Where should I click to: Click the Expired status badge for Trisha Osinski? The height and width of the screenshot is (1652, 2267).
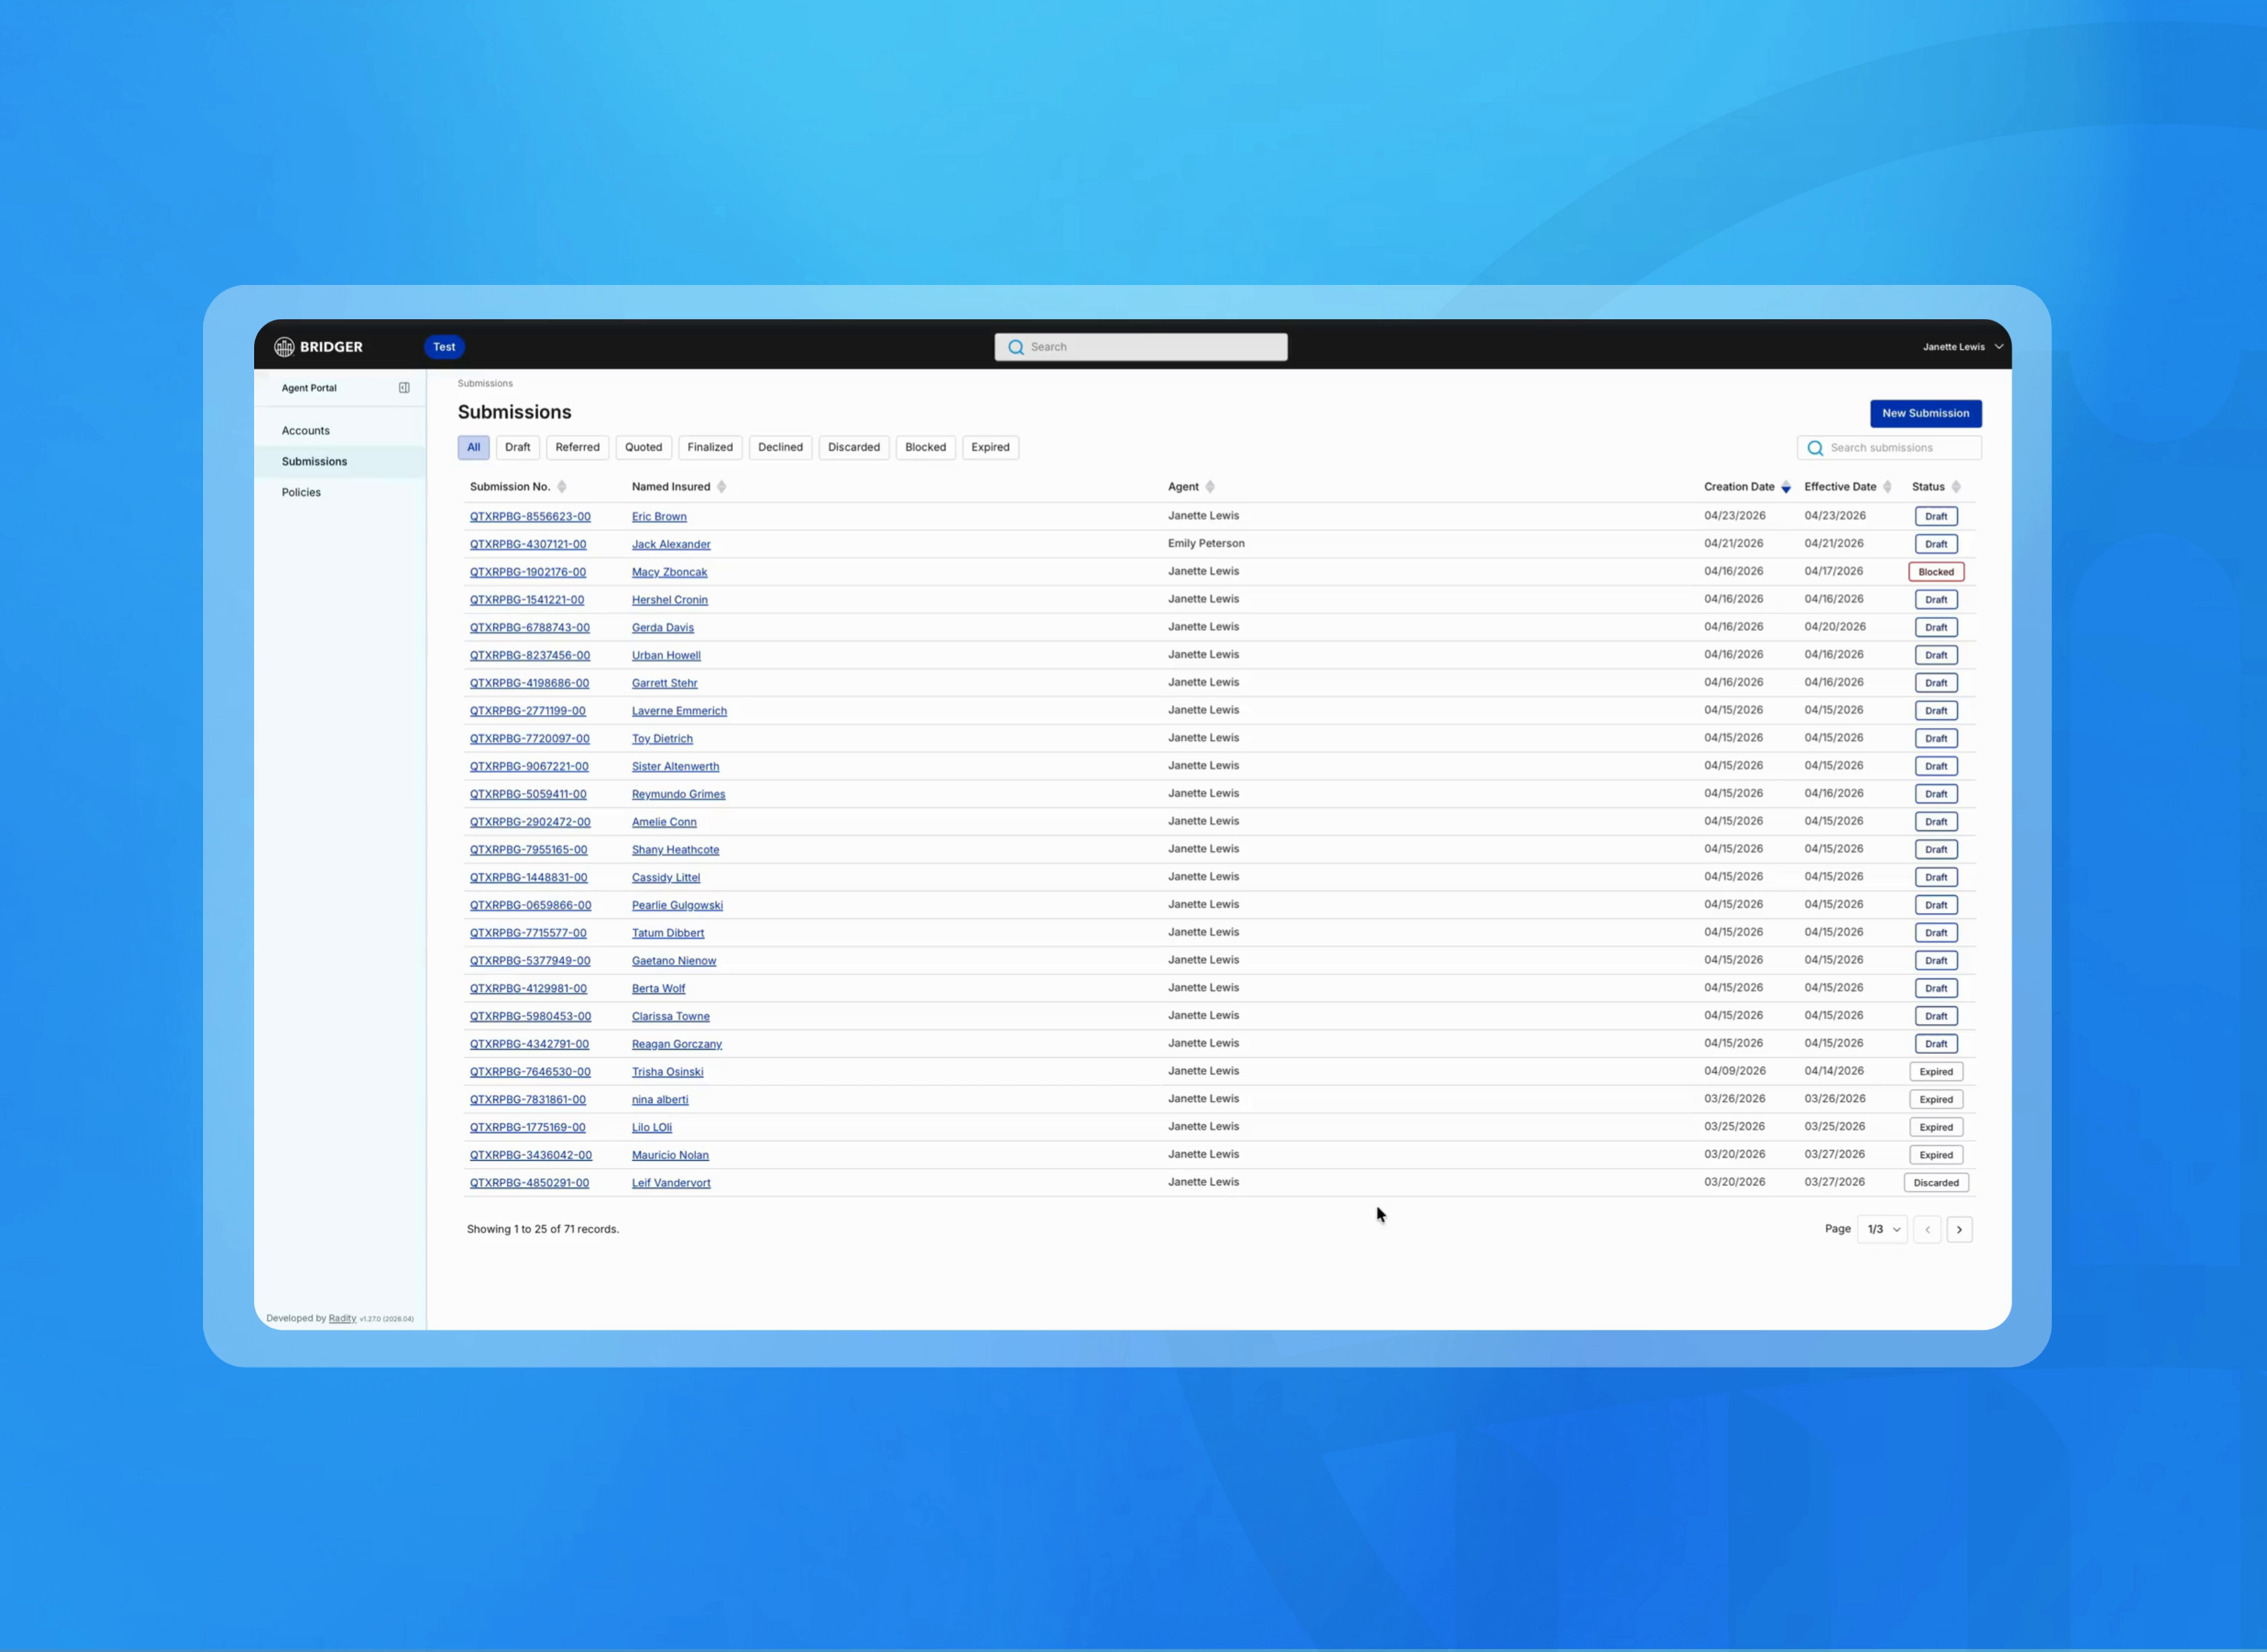(1936, 1072)
